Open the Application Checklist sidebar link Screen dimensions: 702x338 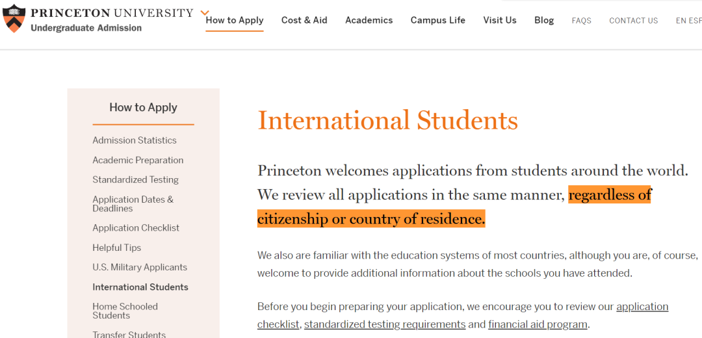coord(136,228)
